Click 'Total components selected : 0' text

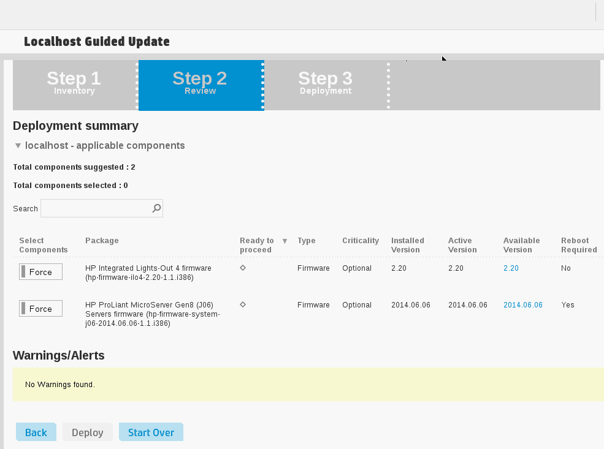point(70,186)
